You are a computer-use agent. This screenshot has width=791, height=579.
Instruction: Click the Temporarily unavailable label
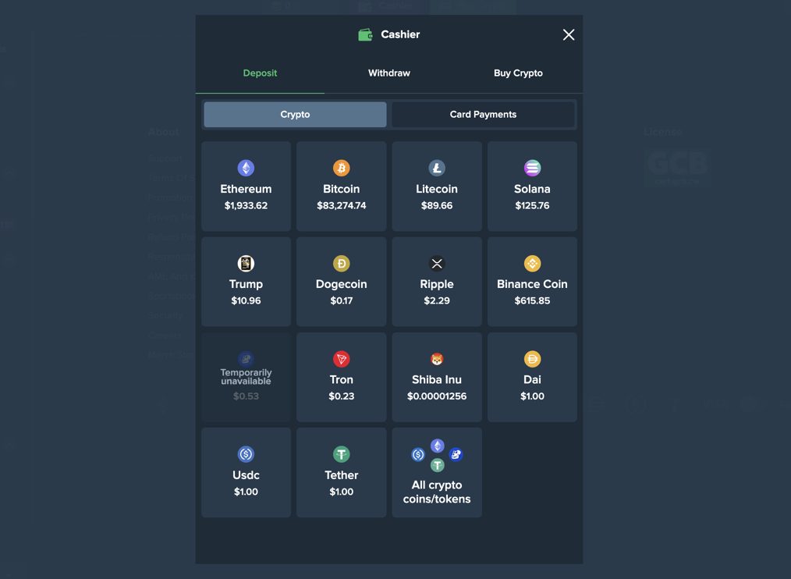point(246,377)
